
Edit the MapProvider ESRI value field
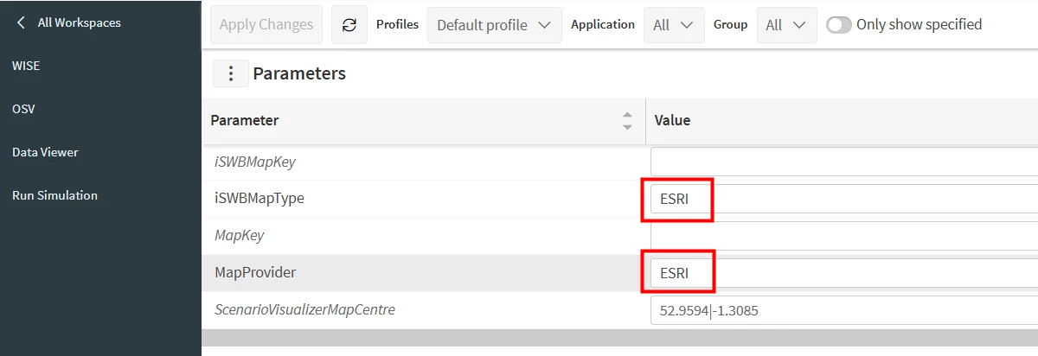coord(843,273)
